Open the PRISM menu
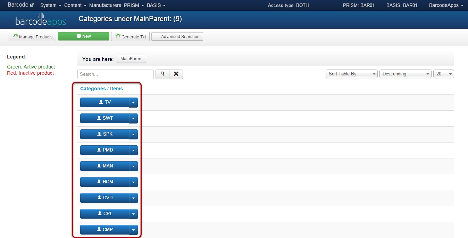 click(x=134, y=5)
